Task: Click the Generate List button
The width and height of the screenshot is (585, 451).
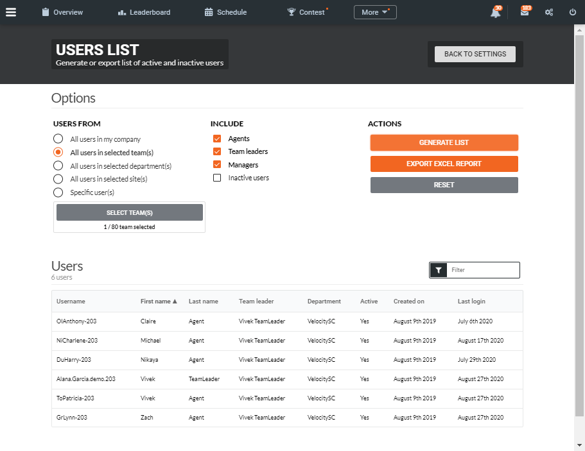Action: 444,143
